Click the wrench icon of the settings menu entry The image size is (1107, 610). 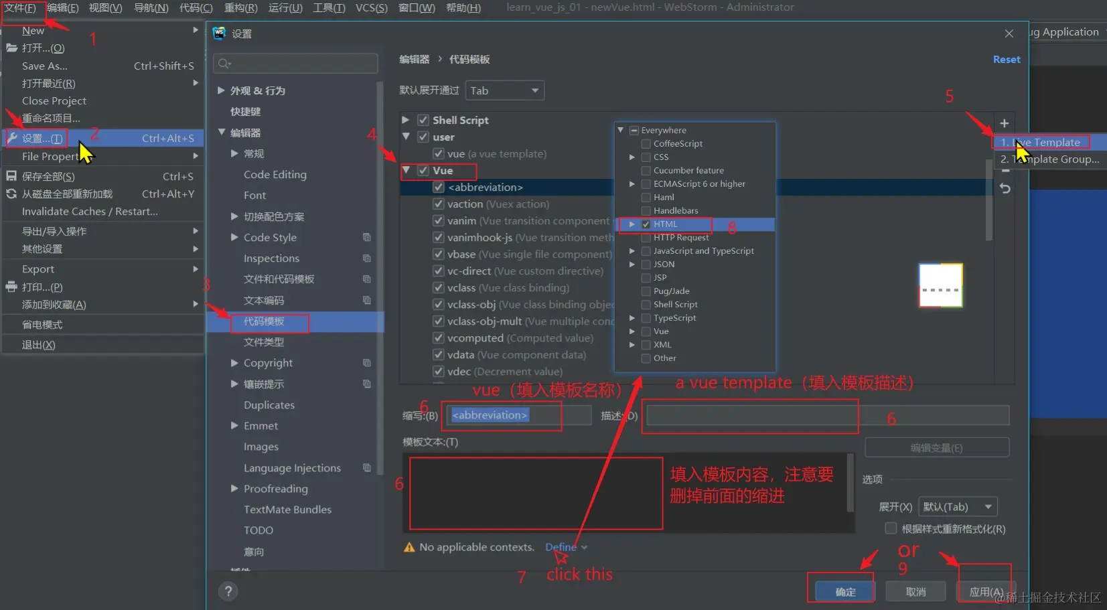(x=11, y=138)
